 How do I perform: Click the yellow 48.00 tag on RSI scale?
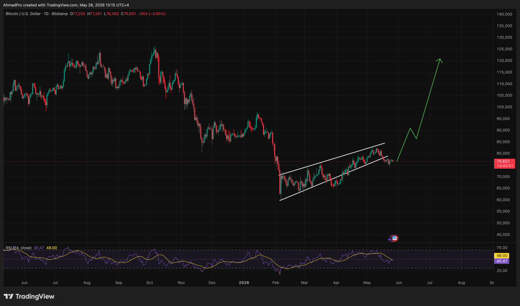[501, 256]
